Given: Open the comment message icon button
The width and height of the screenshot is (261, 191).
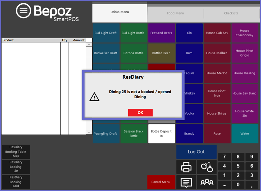Looking at the screenshot, I should [x=186, y=182].
